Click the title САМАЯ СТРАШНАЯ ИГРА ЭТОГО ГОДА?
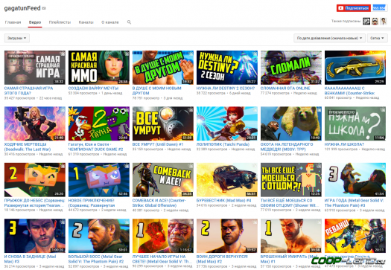Image resolution: width=391 pixels, height=270 pixels. point(29,91)
